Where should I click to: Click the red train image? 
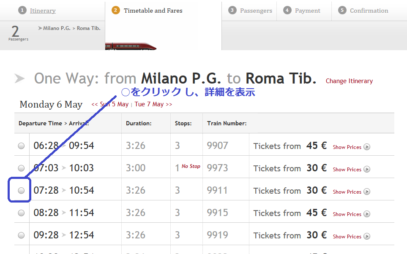(131, 46)
